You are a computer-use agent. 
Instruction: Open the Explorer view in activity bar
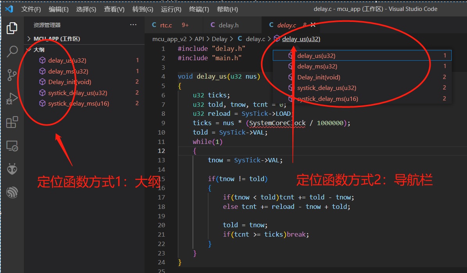tap(12, 28)
